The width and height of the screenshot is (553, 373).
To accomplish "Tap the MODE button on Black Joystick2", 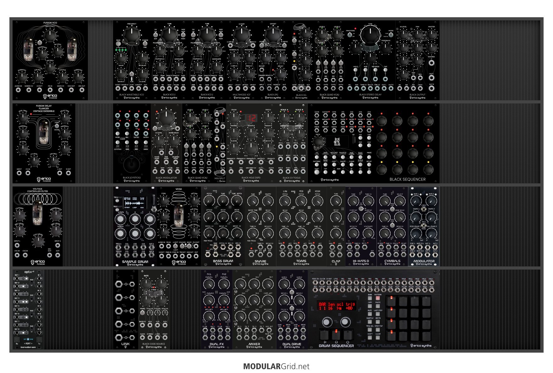I will click(x=118, y=134).
